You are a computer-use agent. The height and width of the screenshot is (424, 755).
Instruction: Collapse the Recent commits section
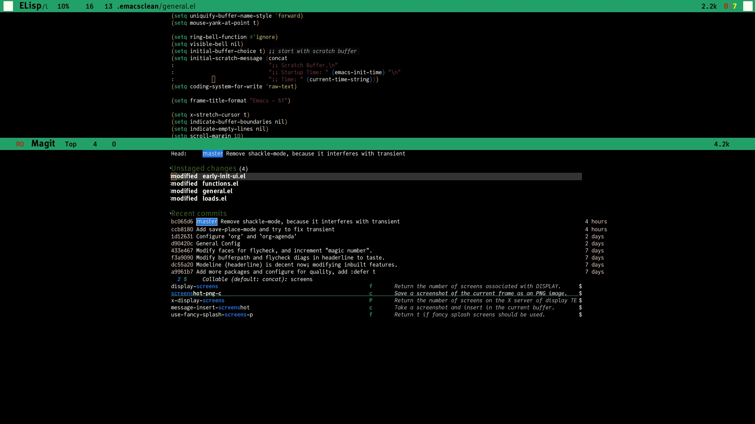tap(199, 214)
